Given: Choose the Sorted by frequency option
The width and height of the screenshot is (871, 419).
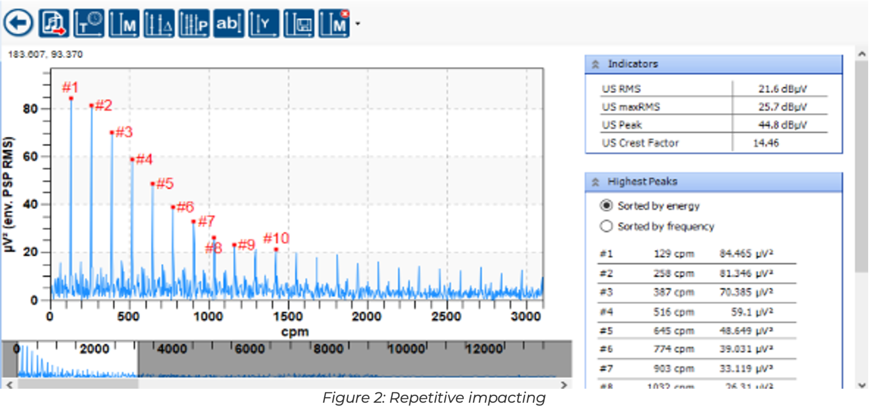Looking at the screenshot, I should [606, 226].
